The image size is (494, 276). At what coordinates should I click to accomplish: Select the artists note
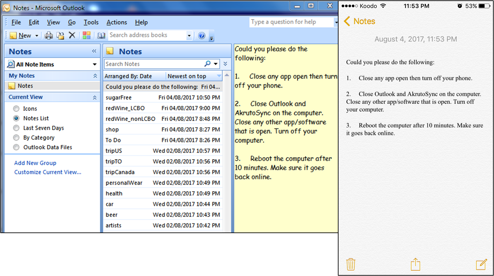(163, 225)
